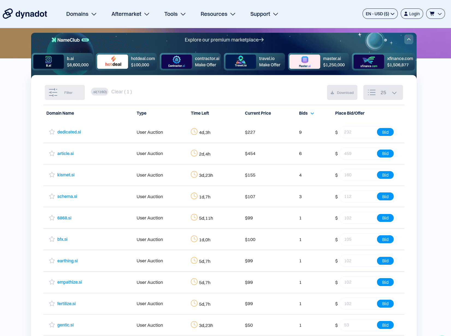
Task: Open the hotdeal.com listing thumbnail
Action: point(112,62)
